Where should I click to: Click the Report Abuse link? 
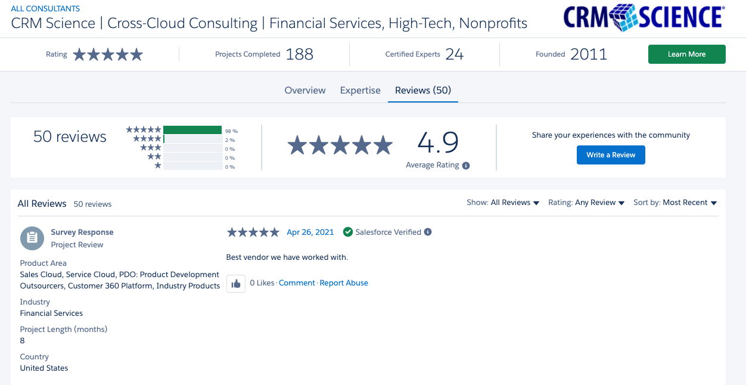[x=344, y=283]
